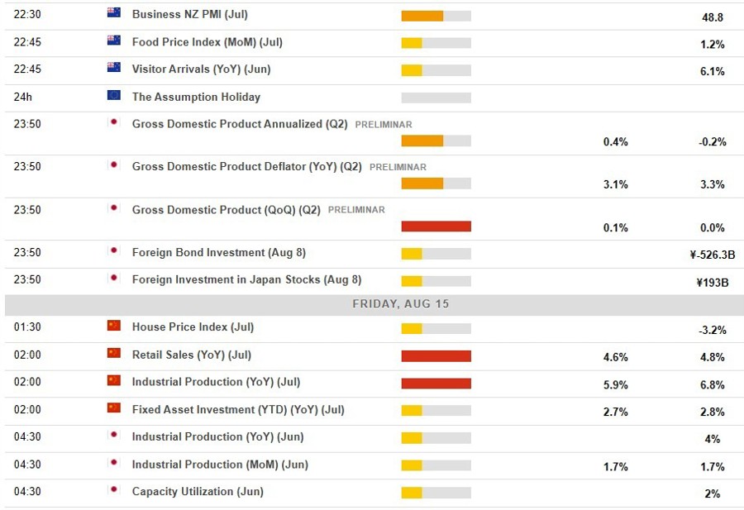744x510 pixels.
Task: Click the New Zealand flag beside Business NZ PMI
Action: [x=113, y=14]
